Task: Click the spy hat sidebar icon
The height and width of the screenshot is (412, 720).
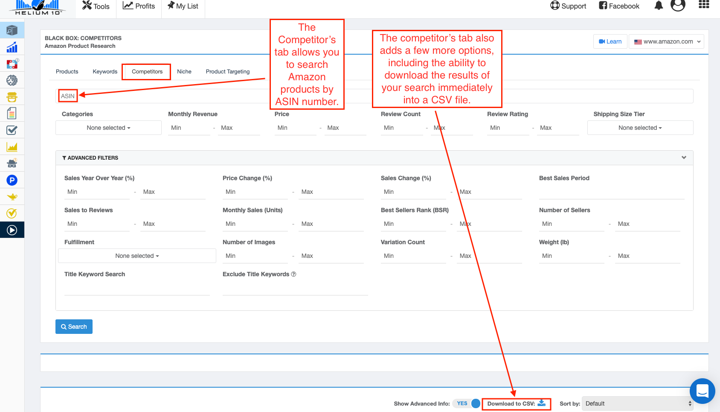Action: point(12,163)
